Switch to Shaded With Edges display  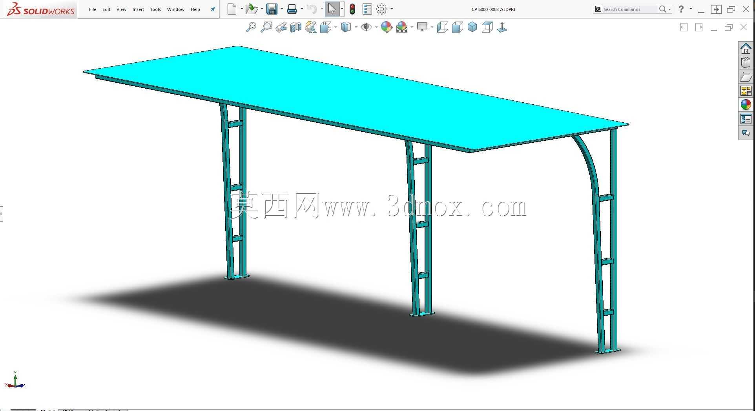(x=458, y=27)
